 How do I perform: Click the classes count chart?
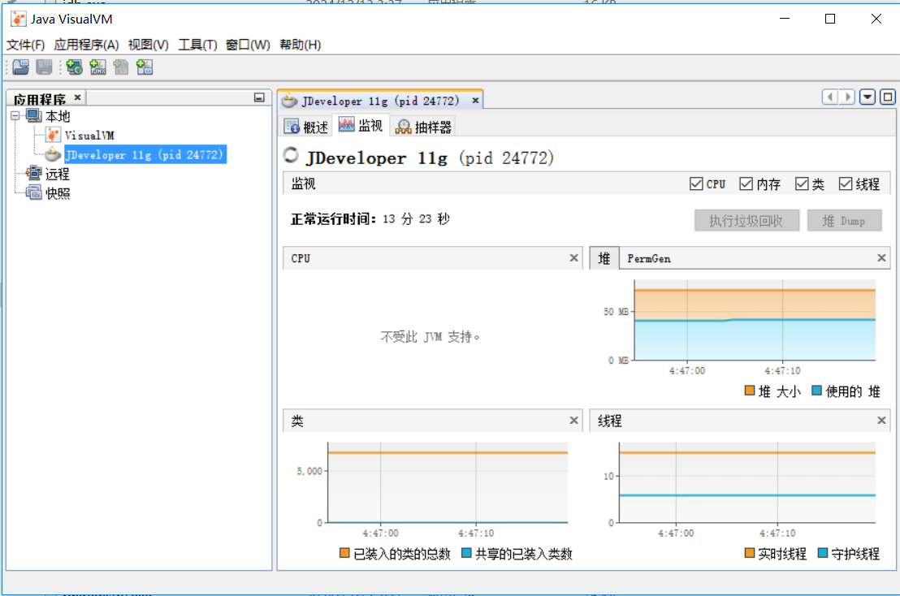click(x=448, y=482)
